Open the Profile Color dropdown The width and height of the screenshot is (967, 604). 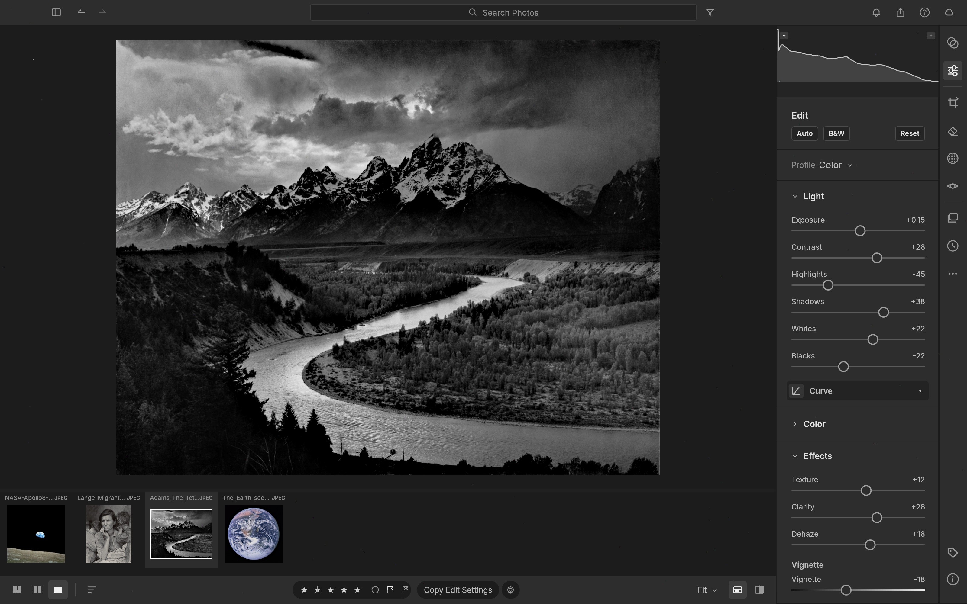point(835,165)
